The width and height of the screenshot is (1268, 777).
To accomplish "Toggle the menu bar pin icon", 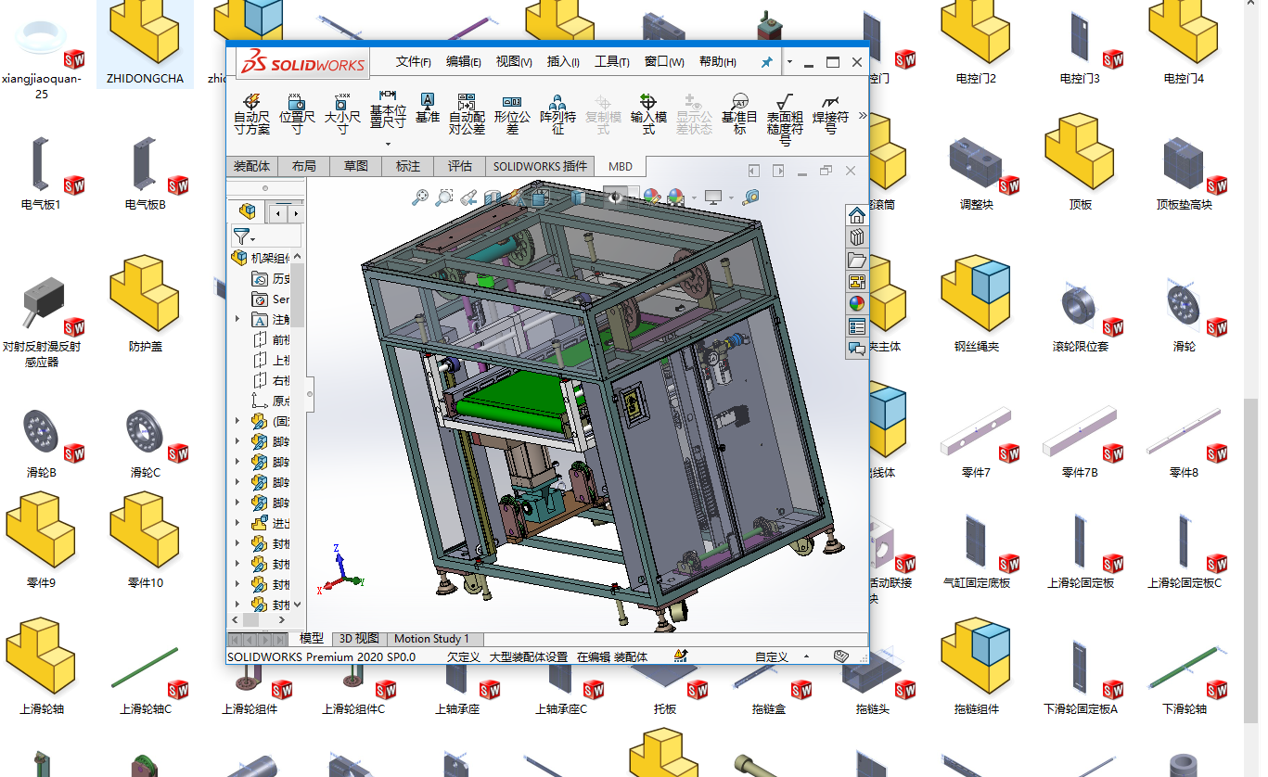I will pos(766,62).
